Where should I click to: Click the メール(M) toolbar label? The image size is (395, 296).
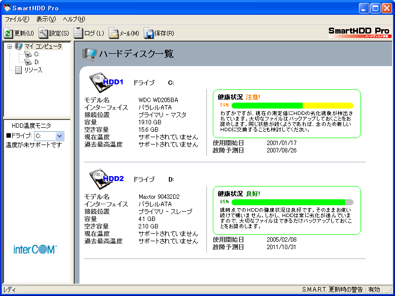129,34
